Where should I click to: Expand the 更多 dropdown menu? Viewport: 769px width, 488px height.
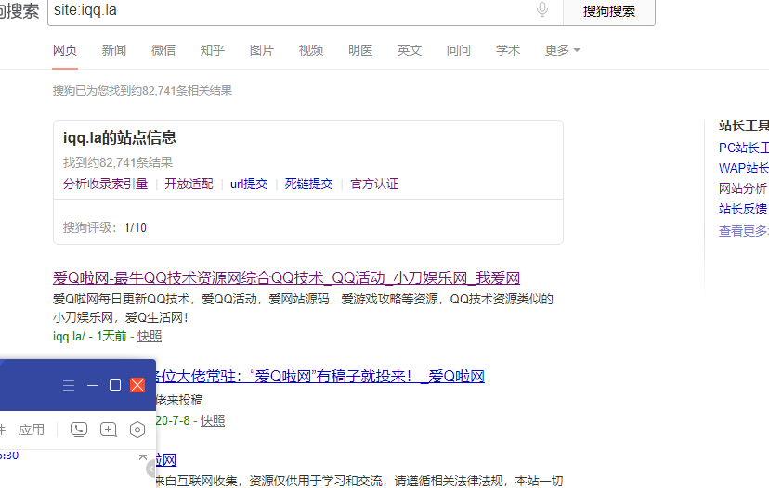563,50
